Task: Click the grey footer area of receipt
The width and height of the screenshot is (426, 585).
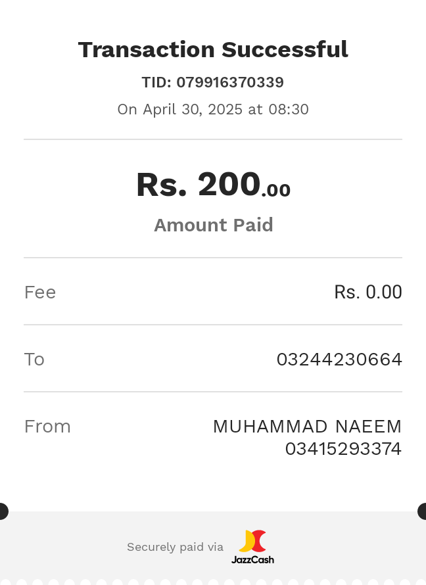Action: 213,545
